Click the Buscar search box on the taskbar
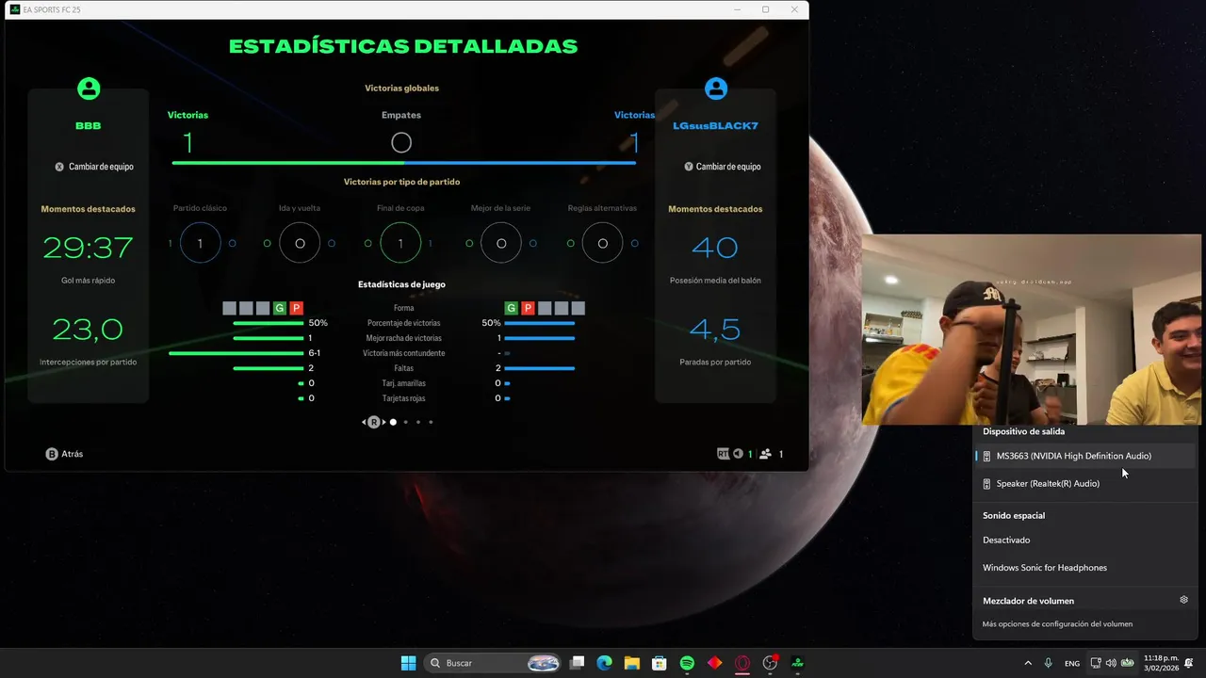The image size is (1206, 678). 494,663
